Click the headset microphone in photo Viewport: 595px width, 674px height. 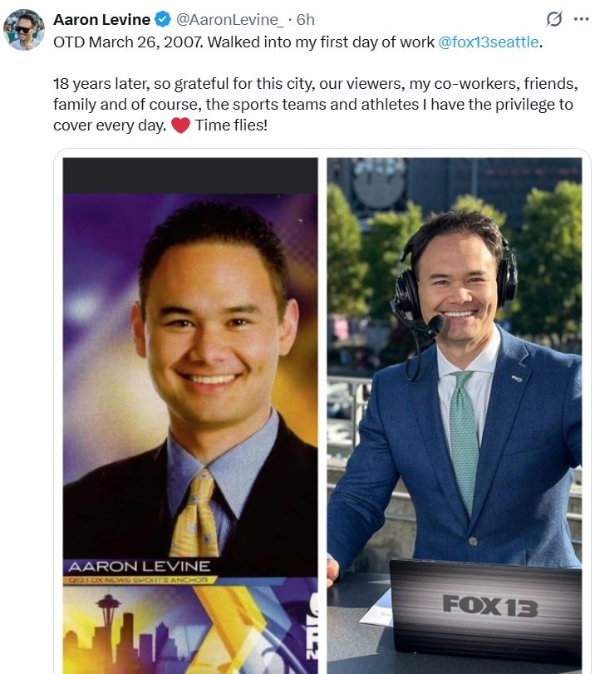(436, 325)
